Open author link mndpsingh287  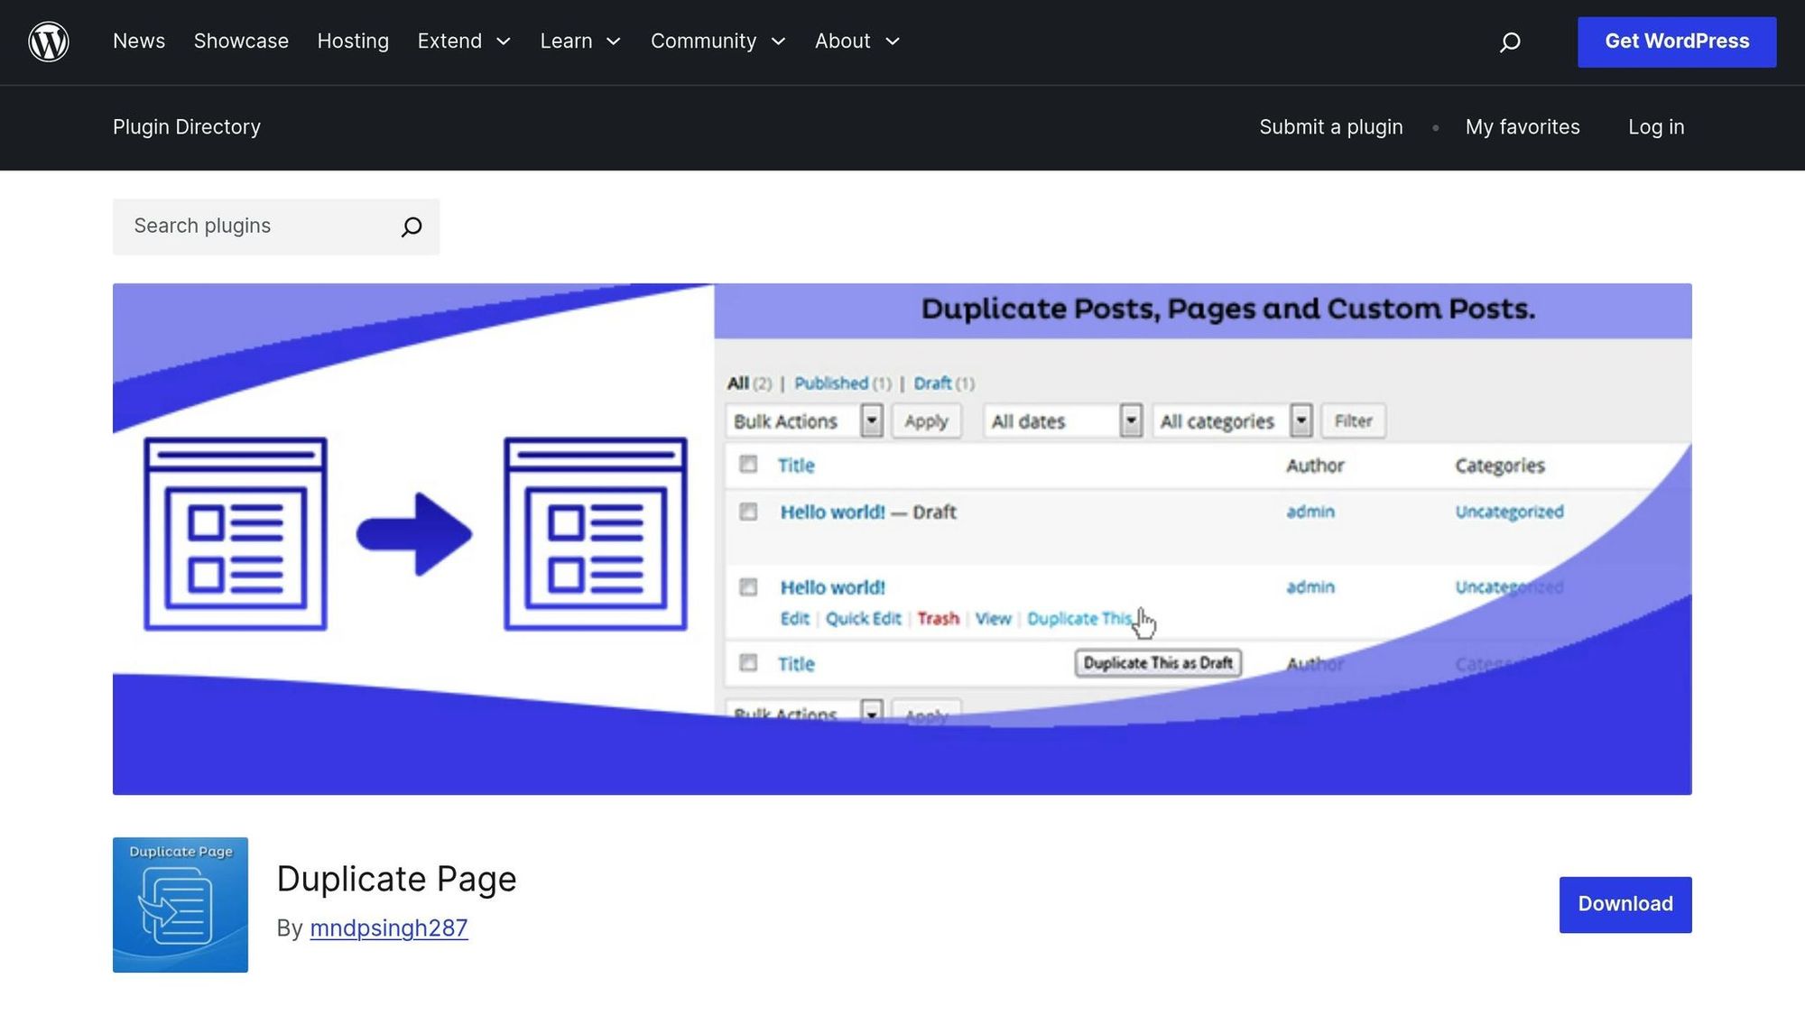click(388, 927)
